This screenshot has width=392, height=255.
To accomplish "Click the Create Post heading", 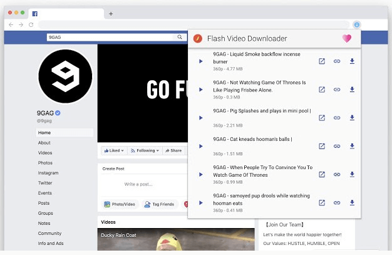I will [x=113, y=169].
